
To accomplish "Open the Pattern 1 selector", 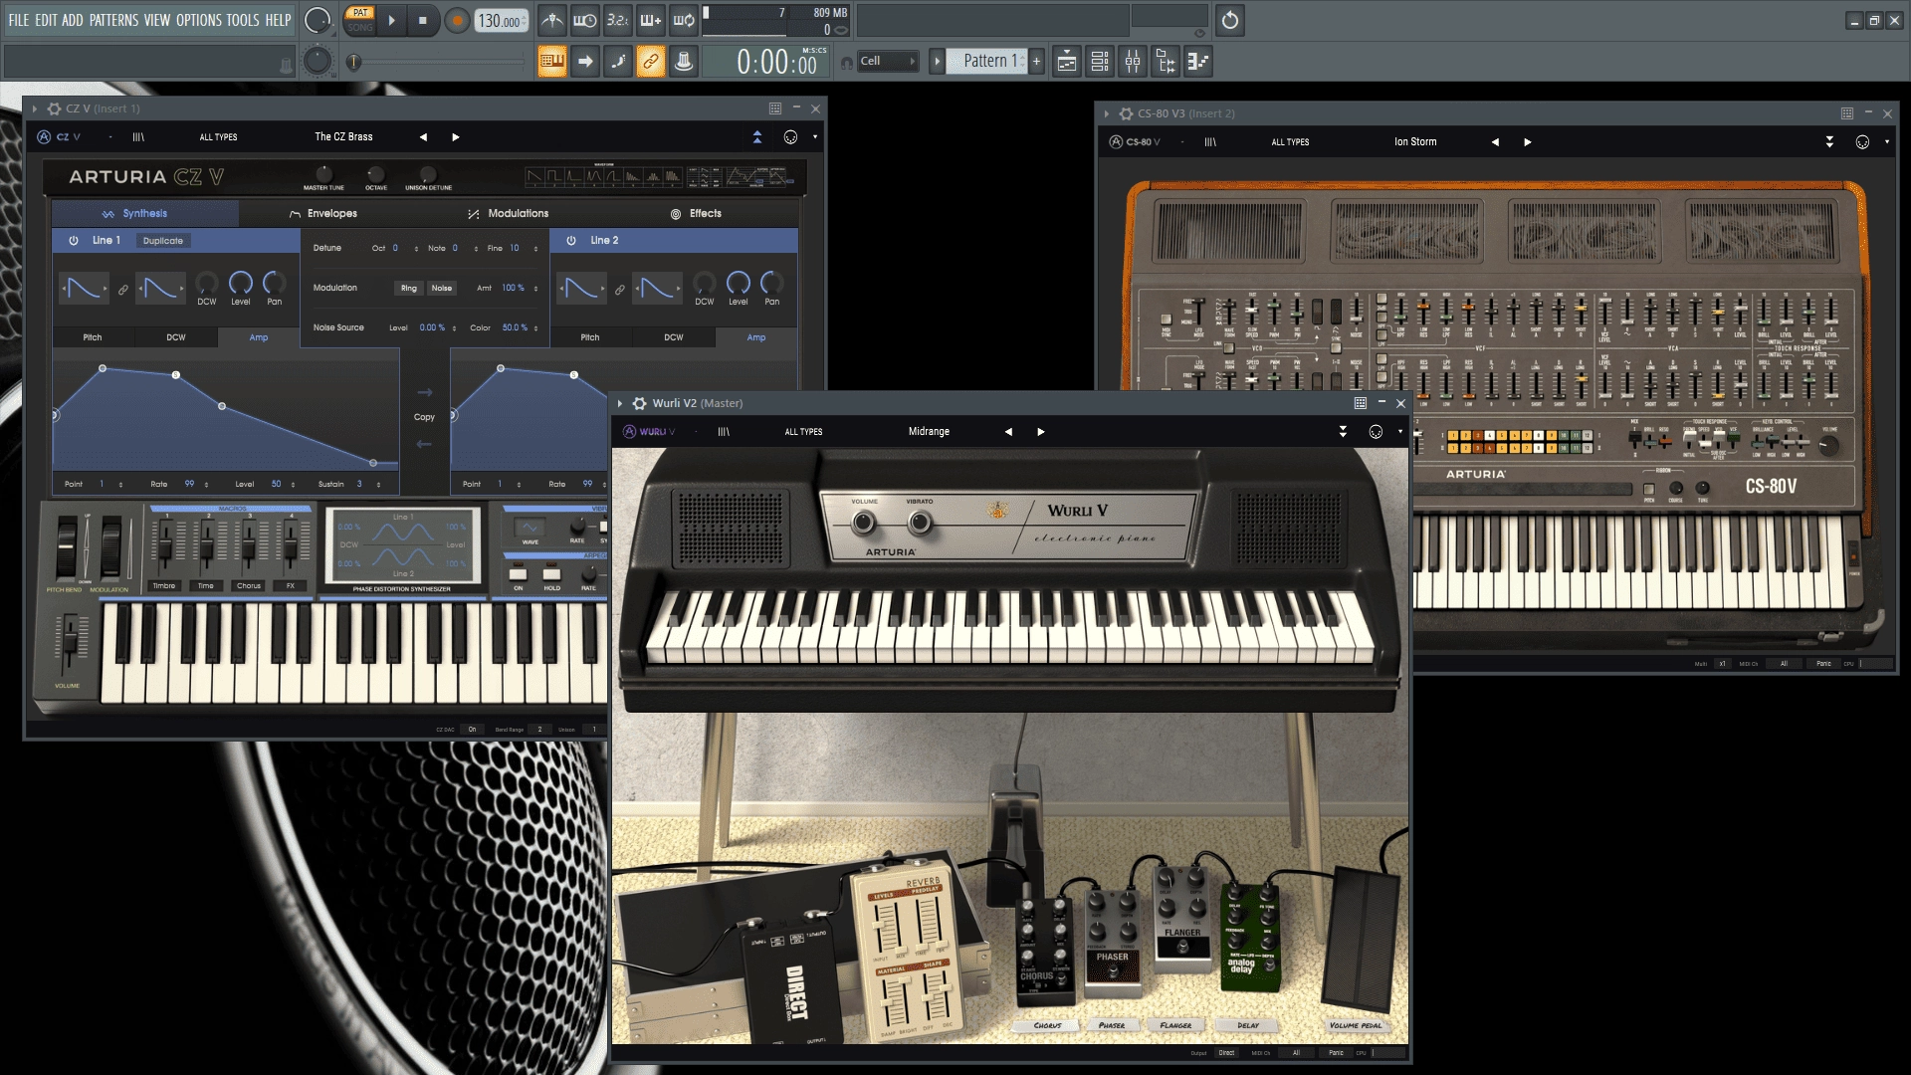I will pyautogui.click(x=986, y=62).
